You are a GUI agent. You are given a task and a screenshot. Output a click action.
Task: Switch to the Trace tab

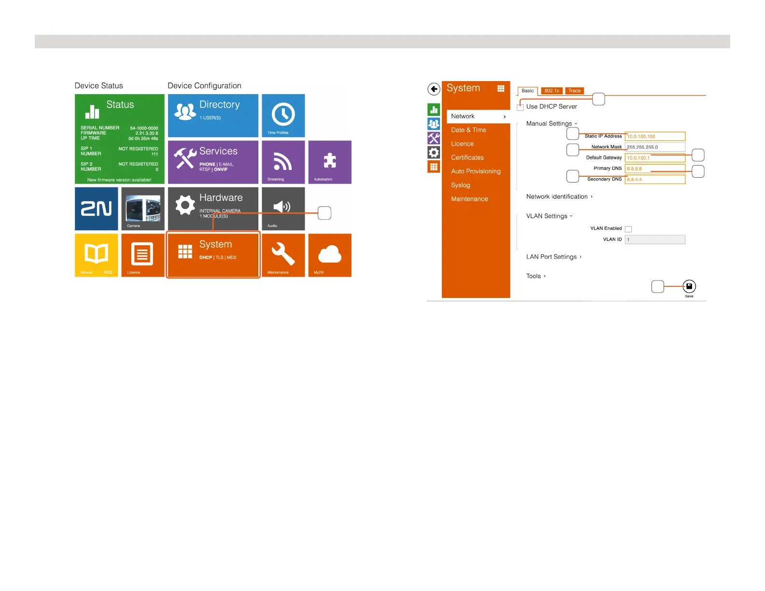coord(574,91)
